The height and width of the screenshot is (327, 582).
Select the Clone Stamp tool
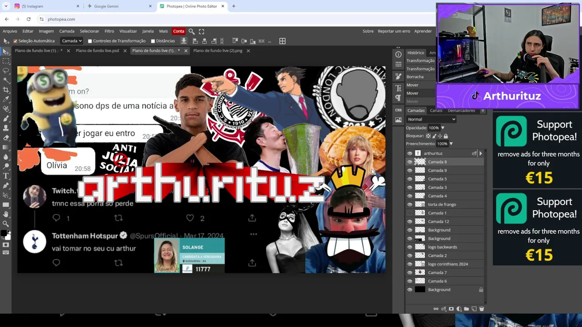coord(6,128)
